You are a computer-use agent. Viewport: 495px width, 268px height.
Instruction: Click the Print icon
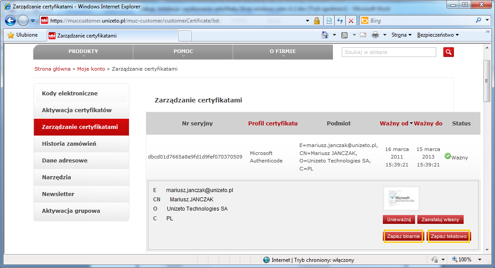pyautogui.click(x=375, y=35)
